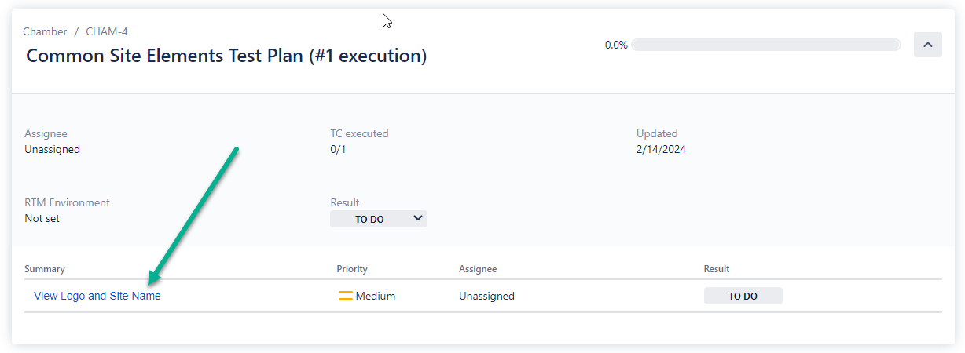
Task: Click the 0/1 TC executed value
Action: 338,149
